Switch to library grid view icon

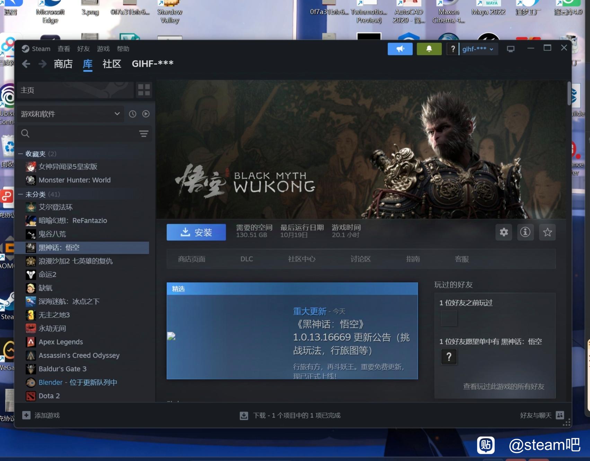click(x=144, y=90)
